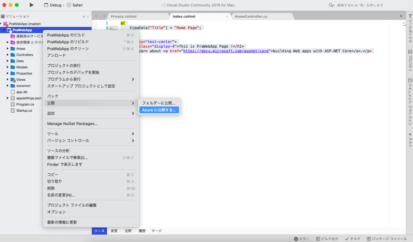
Task: Select '名前の変更(N)...' menu item
Action: pyautogui.click(x=91, y=195)
